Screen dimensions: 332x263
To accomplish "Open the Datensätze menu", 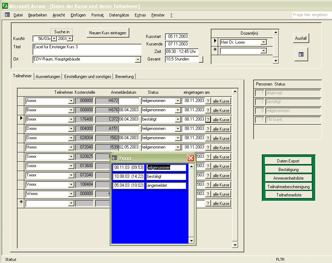I will coord(119,15).
